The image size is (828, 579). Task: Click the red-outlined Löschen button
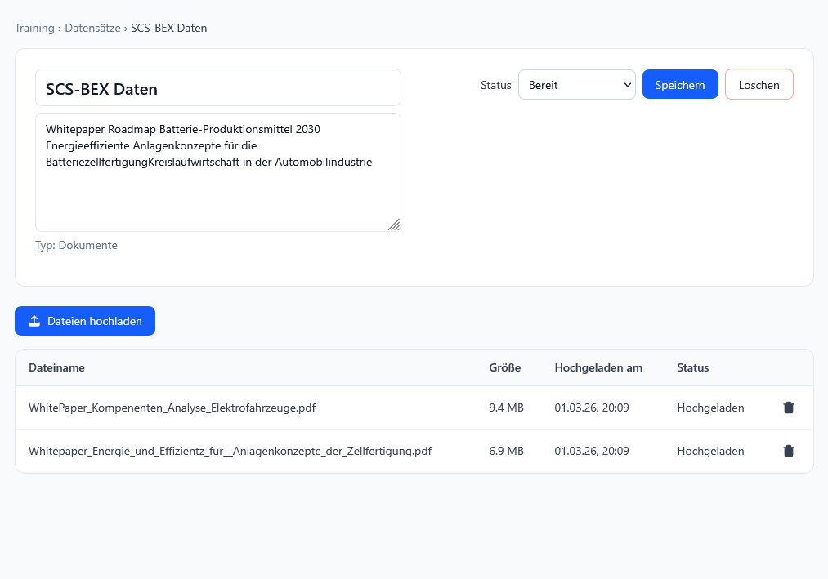[x=759, y=85]
